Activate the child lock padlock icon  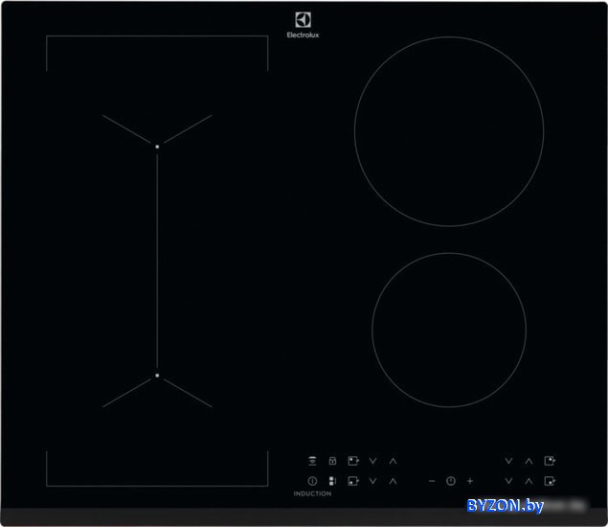coord(332,461)
